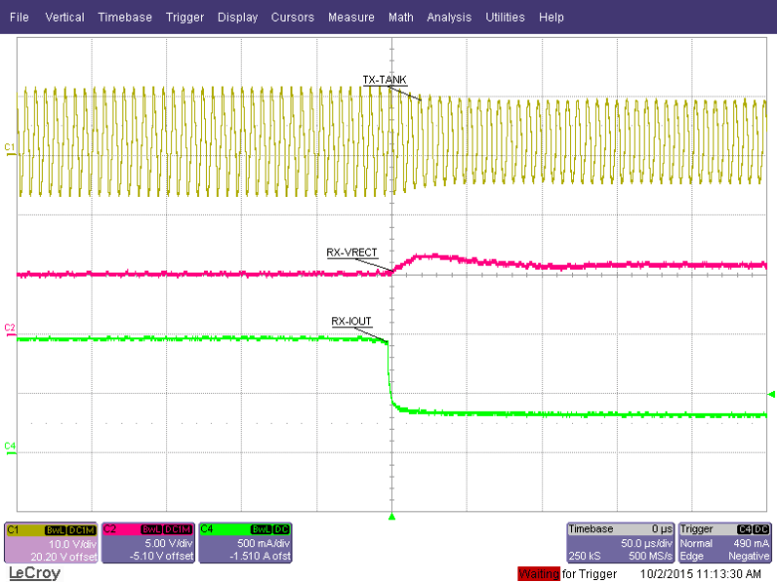The height and width of the screenshot is (582, 777).
Task: Open the C2 channel descriptor box
Action: pos(148,543)
